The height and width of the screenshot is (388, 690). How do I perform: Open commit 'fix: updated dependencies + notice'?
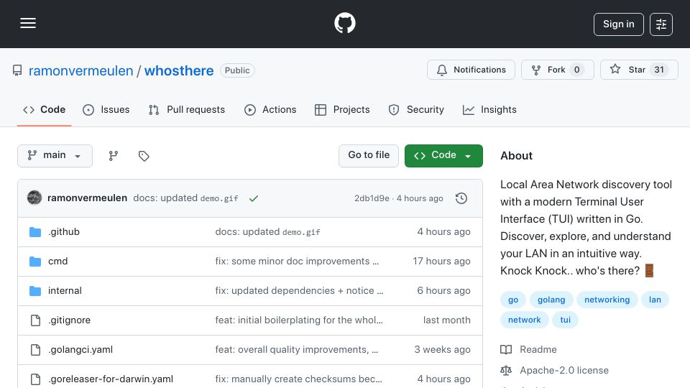click(x=299, y=291)
